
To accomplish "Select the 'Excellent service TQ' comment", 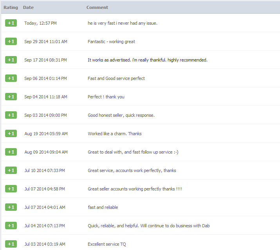I will coord(107,244).
